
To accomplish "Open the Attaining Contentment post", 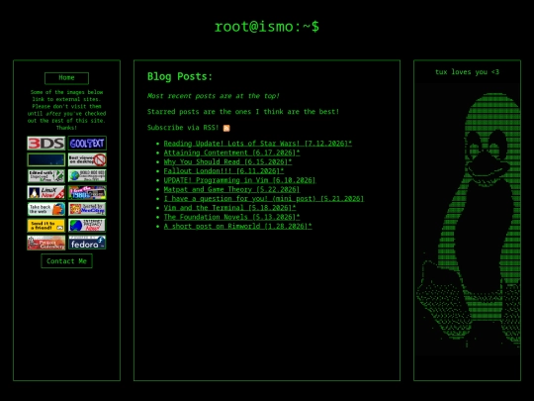I will pyautogui.click(x=232, y=152).
